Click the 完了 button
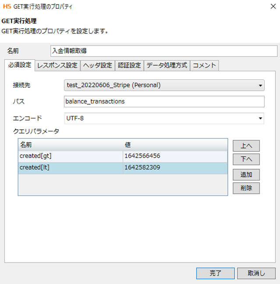280x284 pixels. click(216, 273)
